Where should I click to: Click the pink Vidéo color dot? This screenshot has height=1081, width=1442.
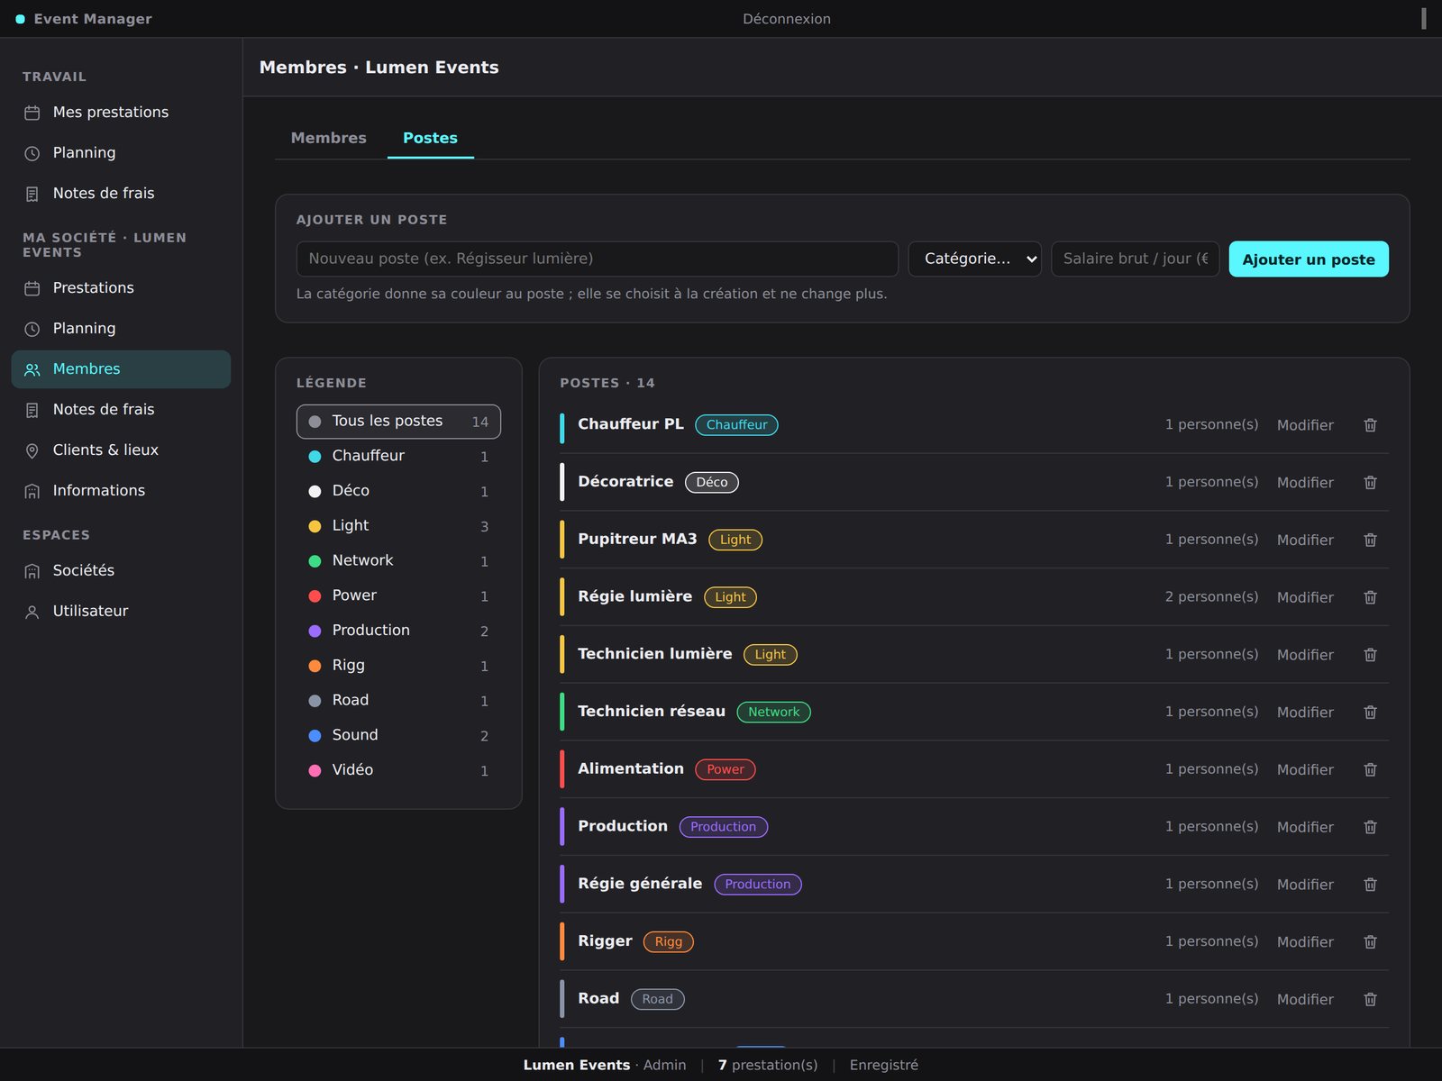tap(315, 770)
